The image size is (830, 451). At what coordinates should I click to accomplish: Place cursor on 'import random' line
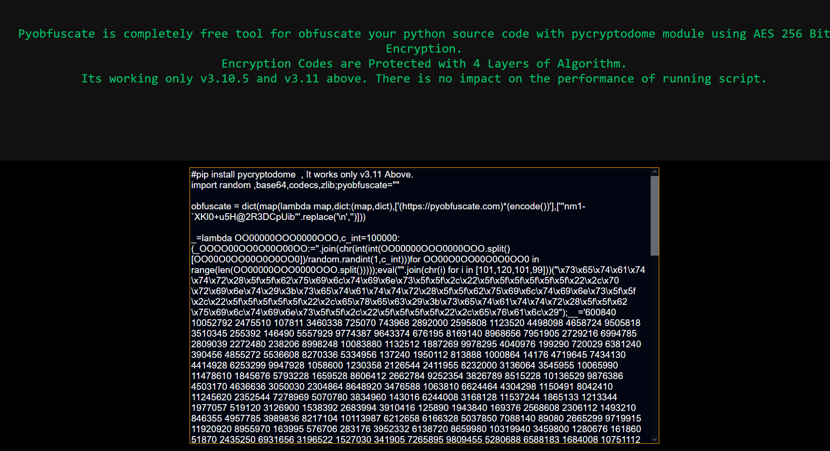click(x=221, y=185)
